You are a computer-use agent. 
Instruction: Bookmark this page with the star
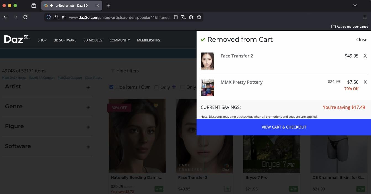[x=199, y=17]
